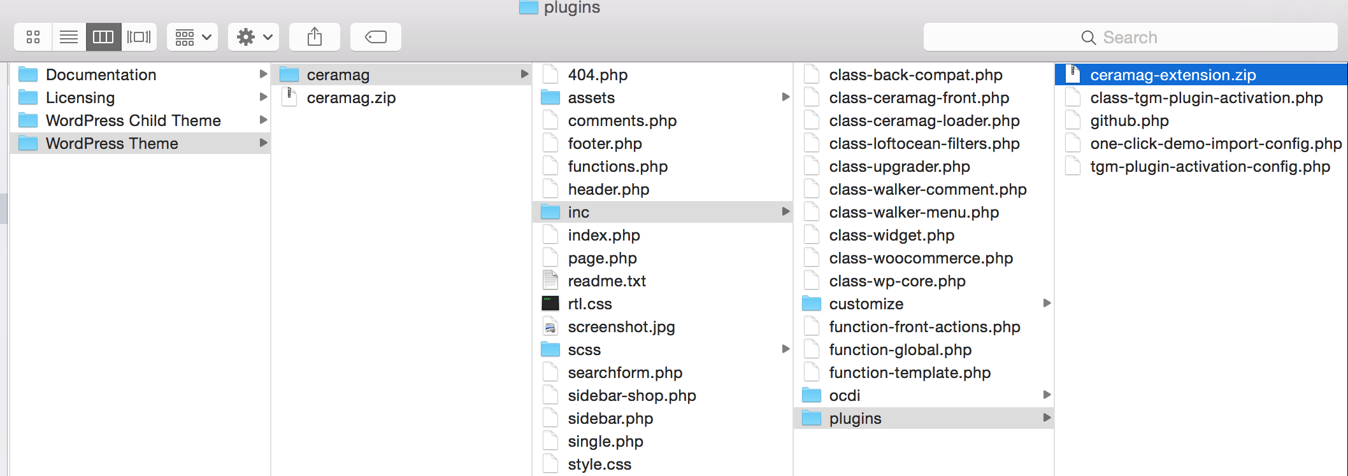Select single.php file

(x=662, y=441)
